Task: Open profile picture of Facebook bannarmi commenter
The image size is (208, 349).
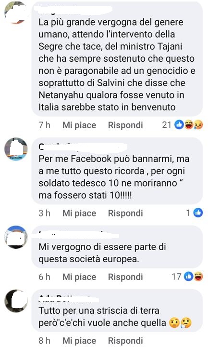Action: tap(16, 148)
